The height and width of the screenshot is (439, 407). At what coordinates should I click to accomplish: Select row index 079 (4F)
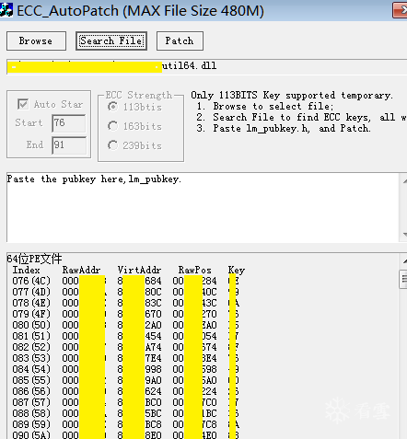pos(125,314)
